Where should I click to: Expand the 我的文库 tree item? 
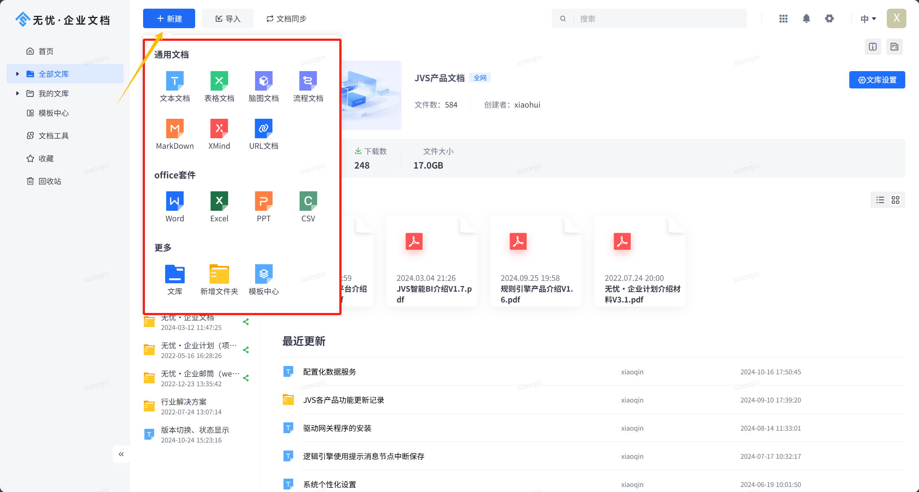point(17,93)
